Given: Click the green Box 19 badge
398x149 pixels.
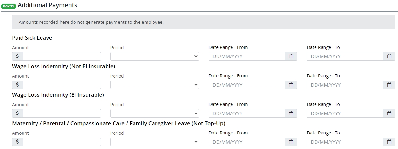Looking at the screenshot, I should pyautogui.click(x=9, y=6).
